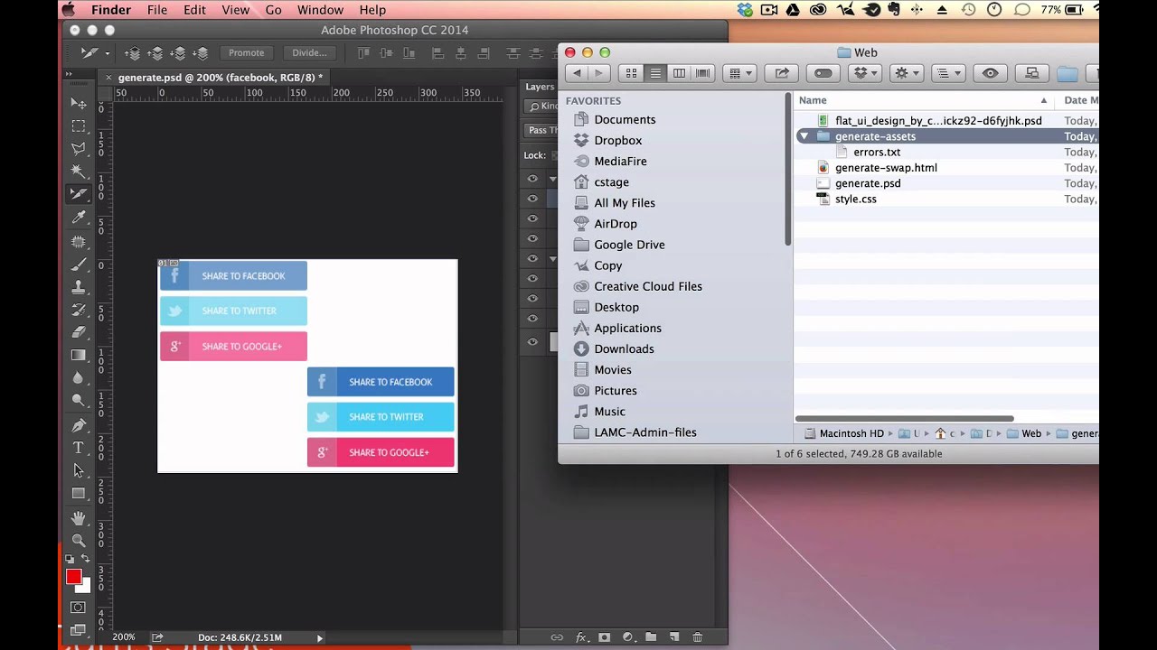Select the Horizontal Type tool
Screen dimensions: 1157x650
79,448
